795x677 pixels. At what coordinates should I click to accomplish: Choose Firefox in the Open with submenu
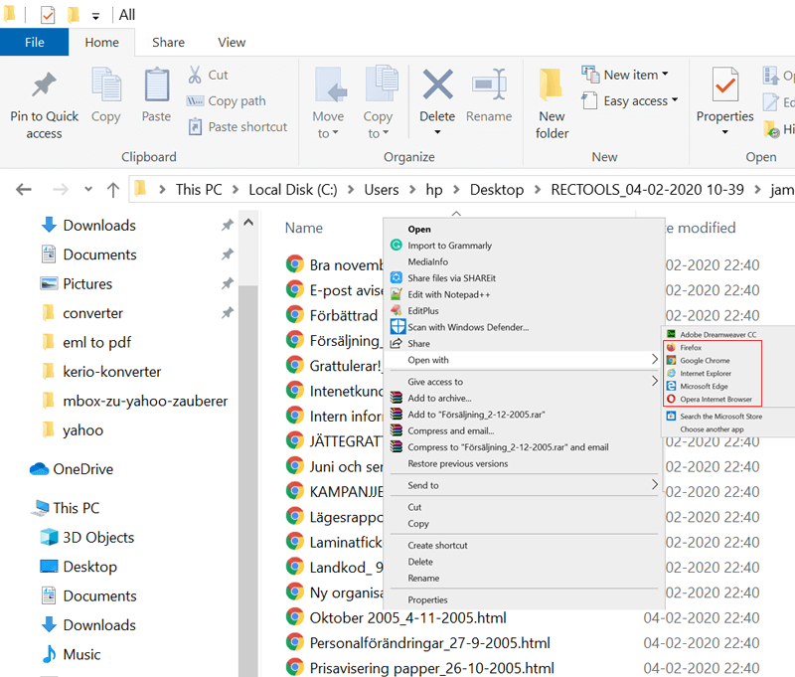(691, 348)
